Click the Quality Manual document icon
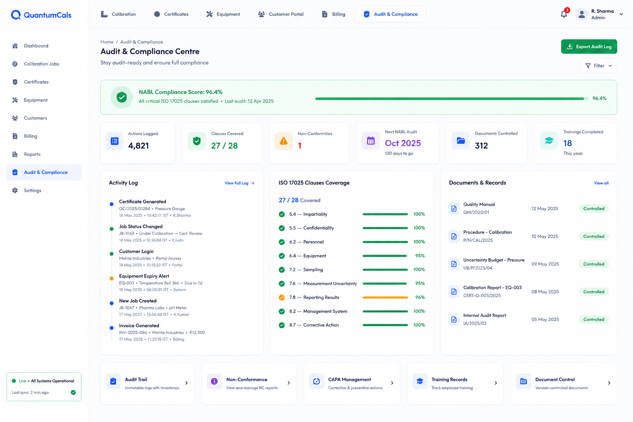The width and height of the screenshot is (633, 422). coord(454,209)
